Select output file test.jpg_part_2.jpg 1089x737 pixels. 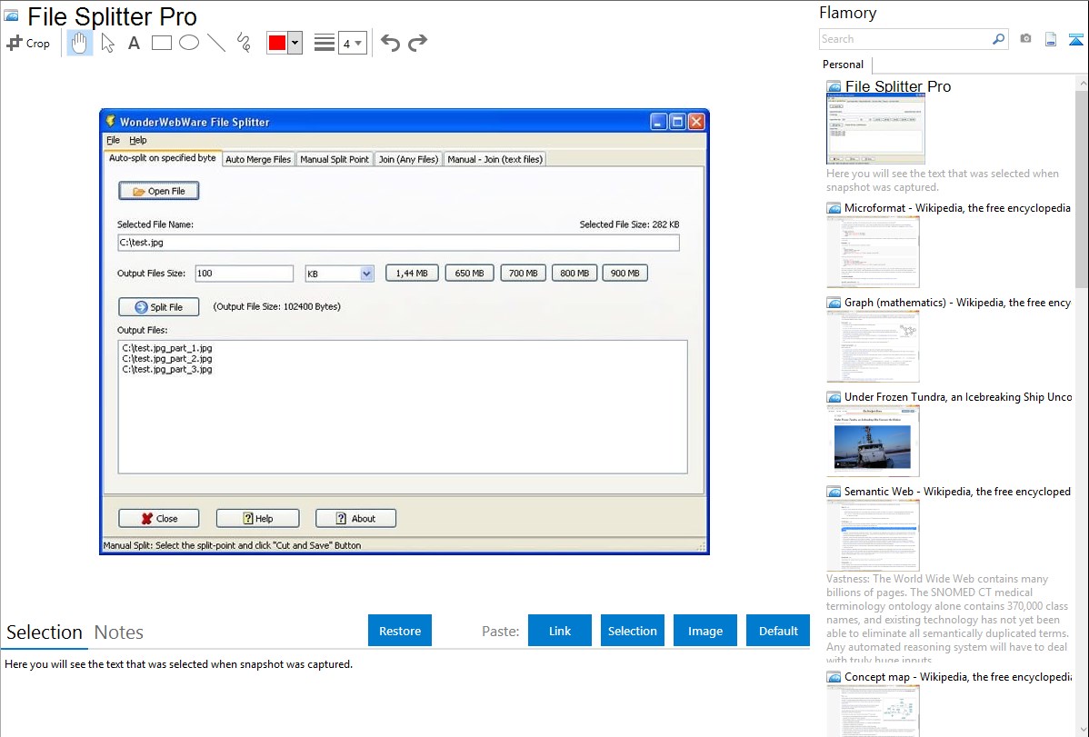[x=167, y=358]
